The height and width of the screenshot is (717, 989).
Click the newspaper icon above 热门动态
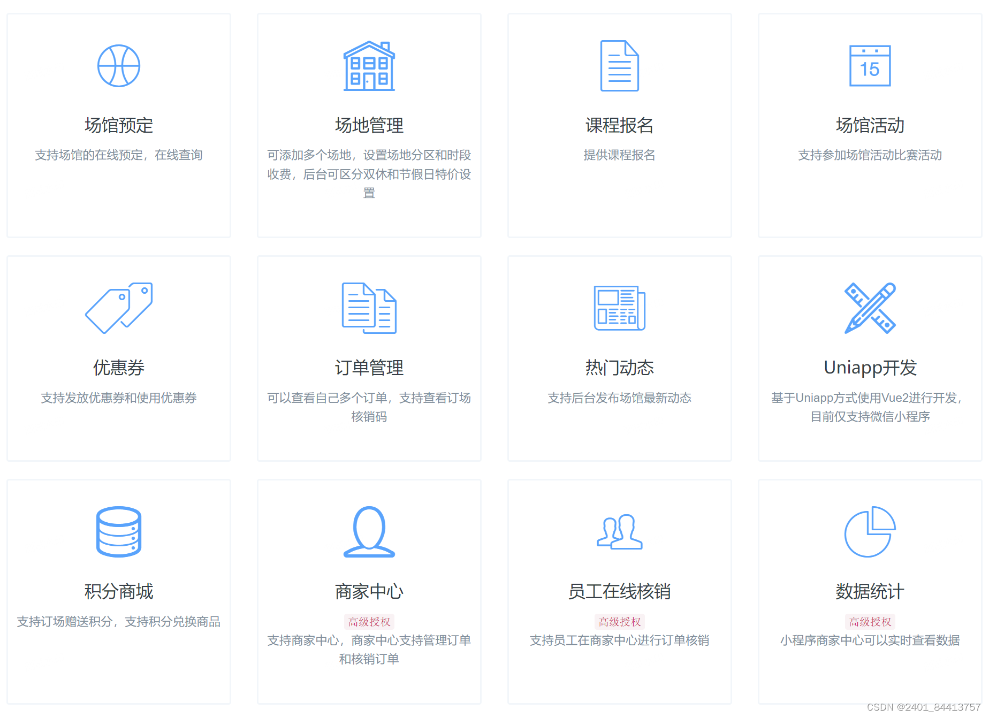tap(620, 308)
